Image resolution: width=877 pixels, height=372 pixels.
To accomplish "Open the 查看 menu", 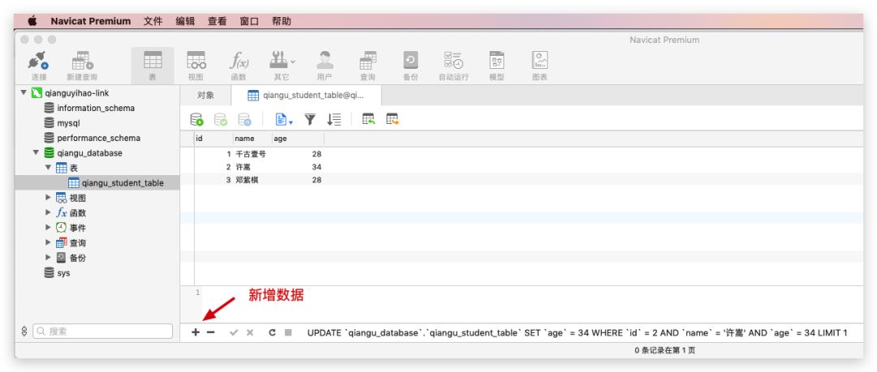I will [217, 21].
